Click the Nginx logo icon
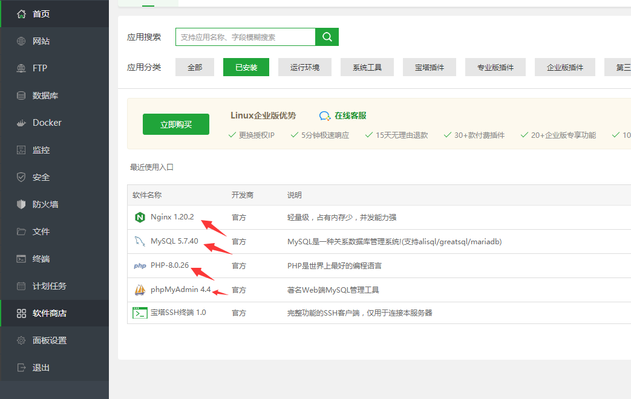631x399 pixels. (140, 217)
